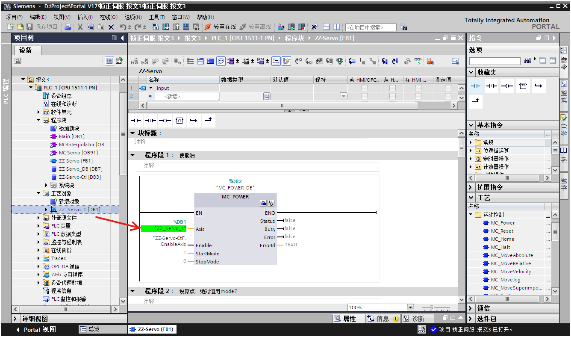Click the comment bubble icon in editor toolbar
The width and height of the screenshot is (571, 337).
pos(221,61)
